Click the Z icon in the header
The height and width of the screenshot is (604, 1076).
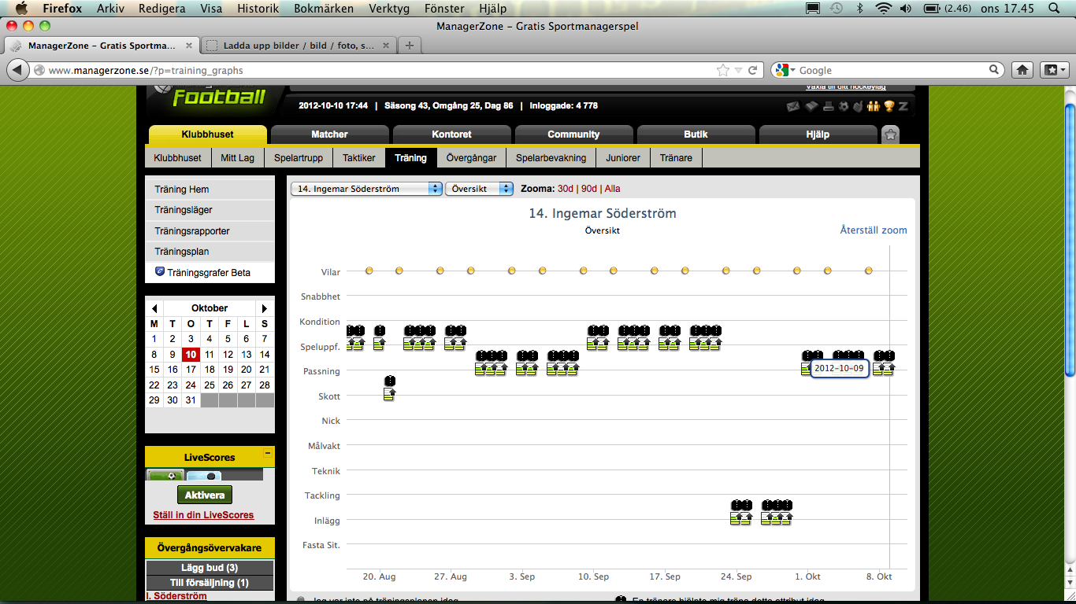(x=903, y=106)
